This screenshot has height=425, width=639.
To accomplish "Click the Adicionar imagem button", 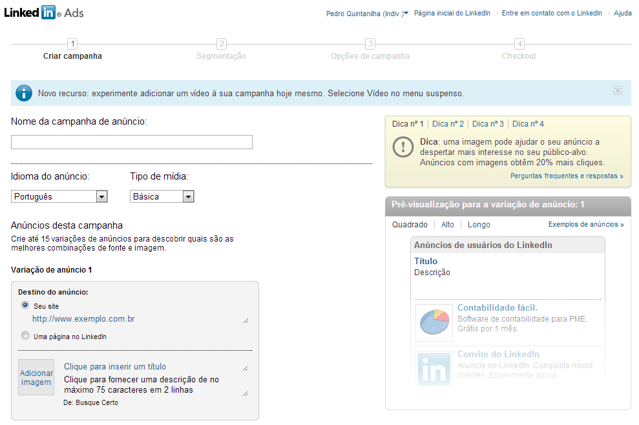I will [x=36, y=377].
